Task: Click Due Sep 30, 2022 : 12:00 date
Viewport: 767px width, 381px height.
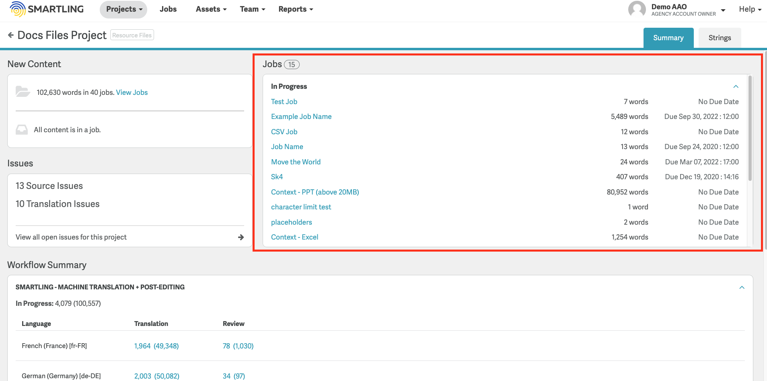Action: [701, 117]
